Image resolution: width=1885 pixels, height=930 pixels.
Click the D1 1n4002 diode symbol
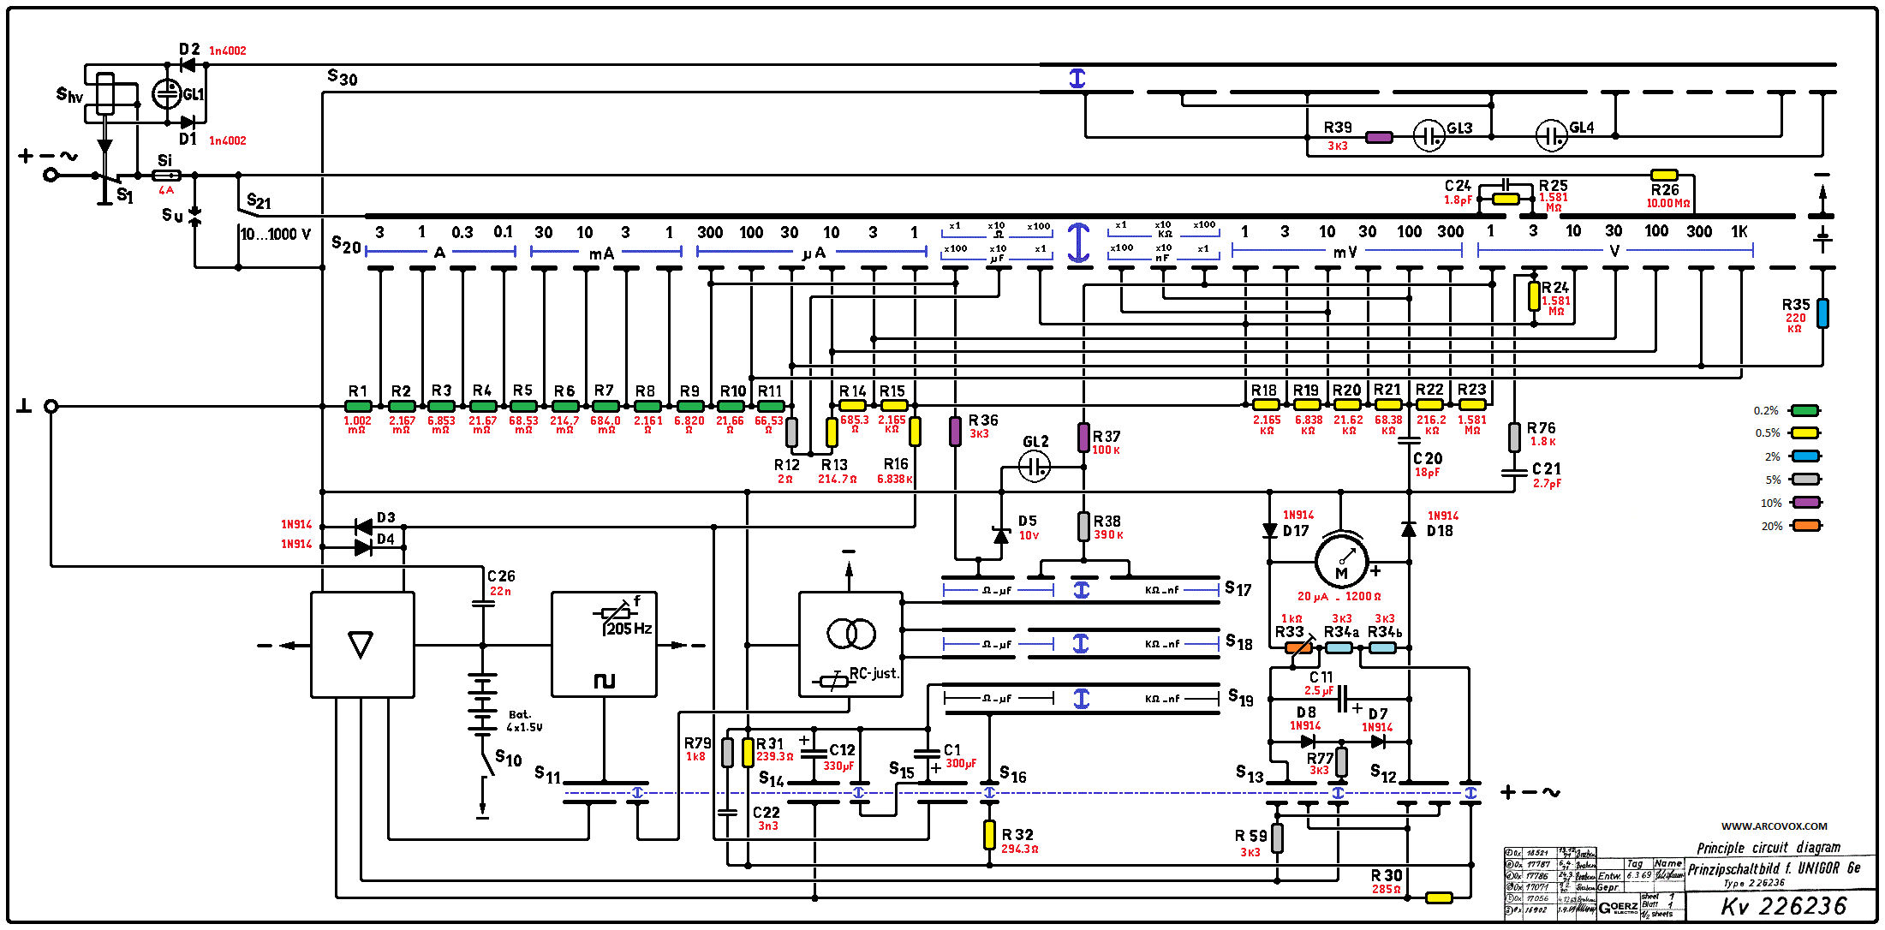click(188, 122)
